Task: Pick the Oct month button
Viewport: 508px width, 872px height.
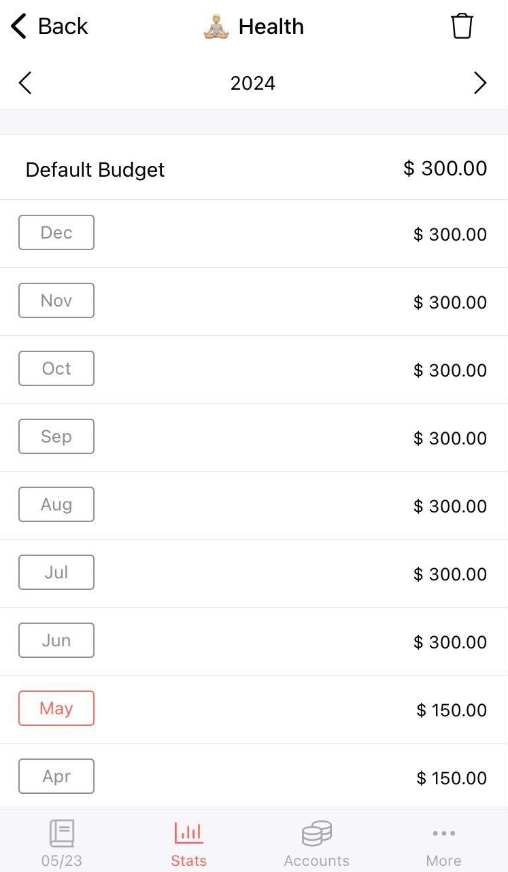Action: 56,368
